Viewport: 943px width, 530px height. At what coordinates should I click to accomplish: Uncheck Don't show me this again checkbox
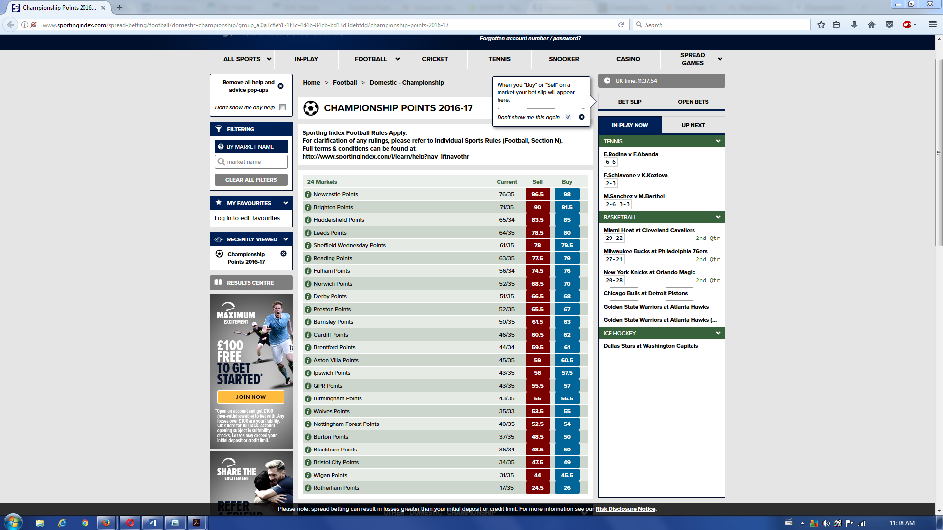[568, 117]
